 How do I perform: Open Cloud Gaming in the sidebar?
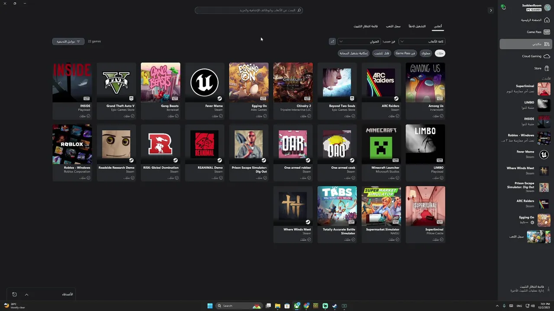point(525,56)
